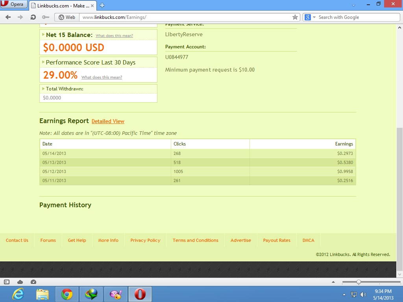
Task: Open the Detailed View link
Action: [108, 121]
